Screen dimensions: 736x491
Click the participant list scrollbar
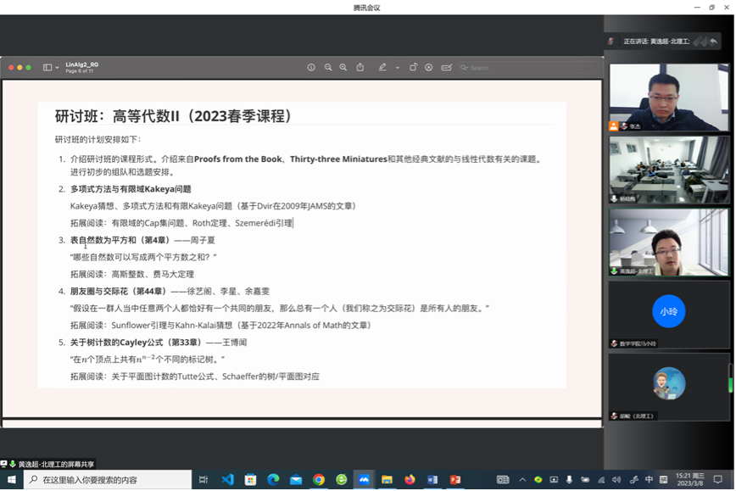[x=731, y=377]
